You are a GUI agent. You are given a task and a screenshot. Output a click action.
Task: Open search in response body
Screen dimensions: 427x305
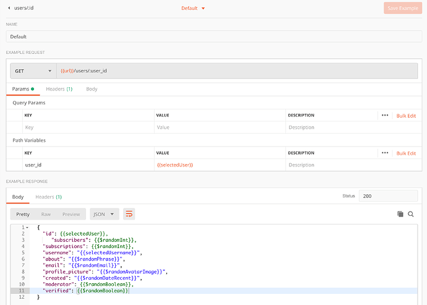411,214
